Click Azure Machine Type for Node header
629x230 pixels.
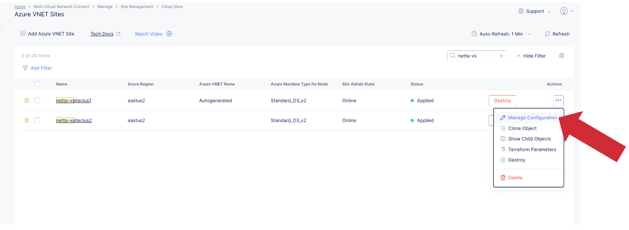pos(299,84)
